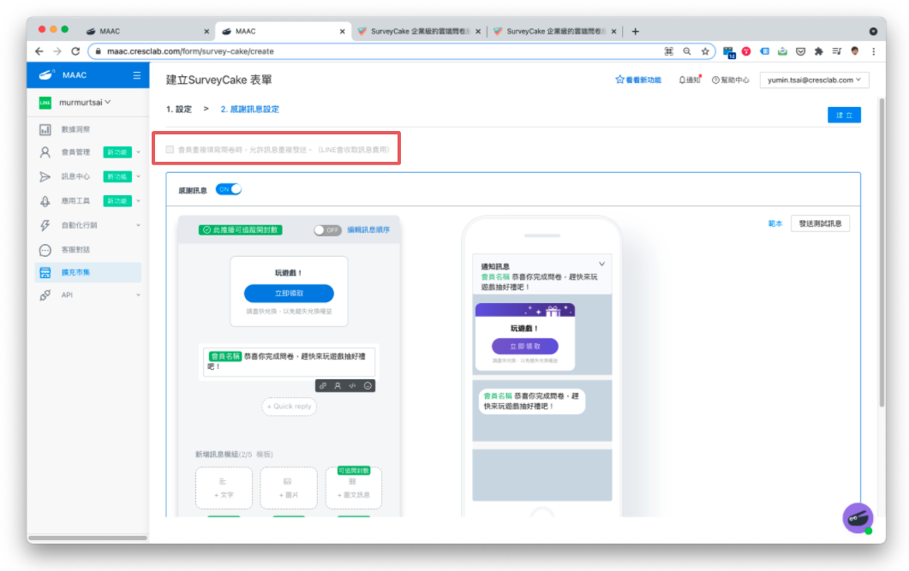
Task: Click the browser address bar URL
Action: (x=191, y=51)
